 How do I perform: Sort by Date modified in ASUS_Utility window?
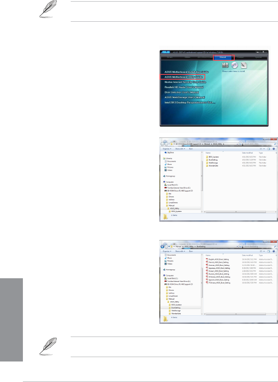247,153
